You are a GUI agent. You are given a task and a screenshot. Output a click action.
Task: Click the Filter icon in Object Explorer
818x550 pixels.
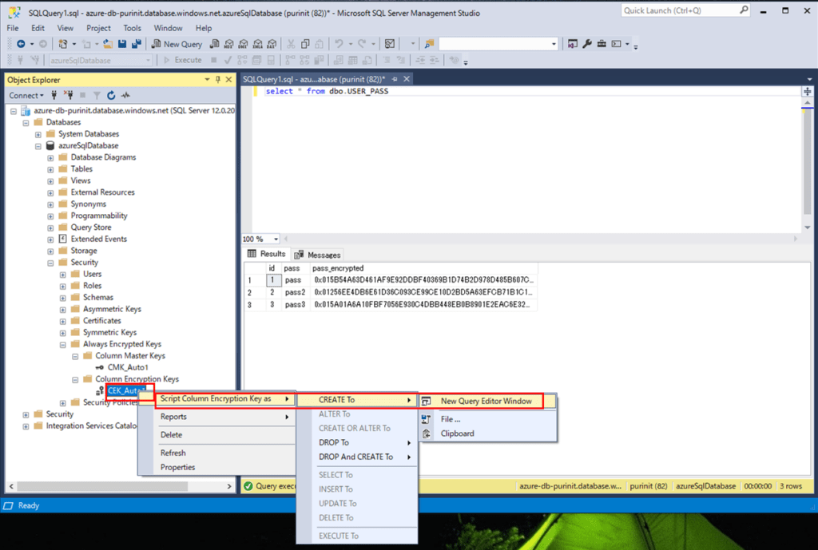[x=97, y=96]
